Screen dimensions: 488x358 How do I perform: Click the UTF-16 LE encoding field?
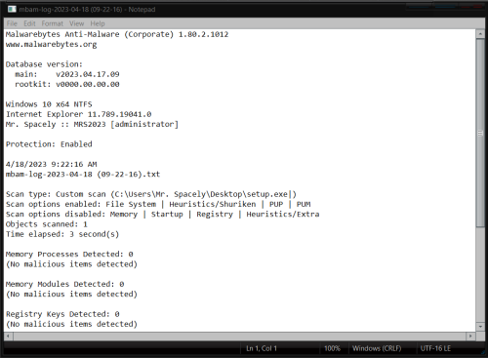[435, 348]
